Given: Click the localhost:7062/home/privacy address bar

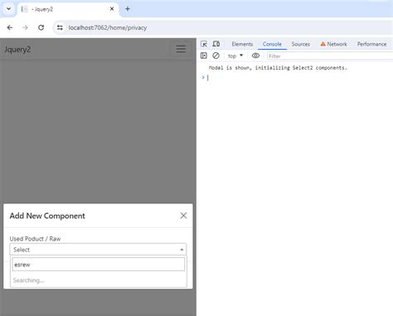Looking at the screenshot, I should pyautogui.click(x=108, y=27).
